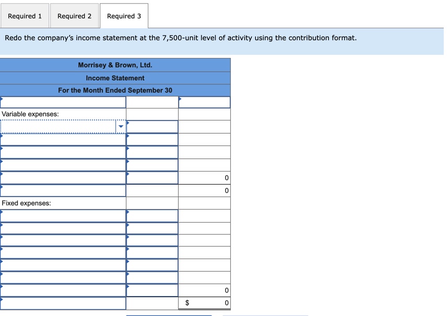Open label cell directly above the dollar-sign row
Screen dimensions: 447x316
[x=63, y=290]
